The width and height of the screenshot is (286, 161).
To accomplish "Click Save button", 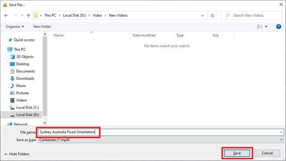I will click(237, 153).
